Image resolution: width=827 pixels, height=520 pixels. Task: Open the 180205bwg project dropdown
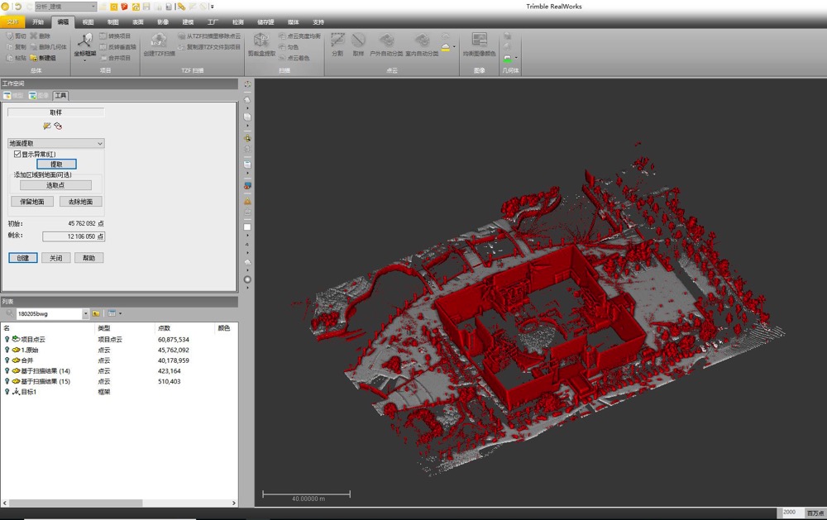tap(85, 314)
